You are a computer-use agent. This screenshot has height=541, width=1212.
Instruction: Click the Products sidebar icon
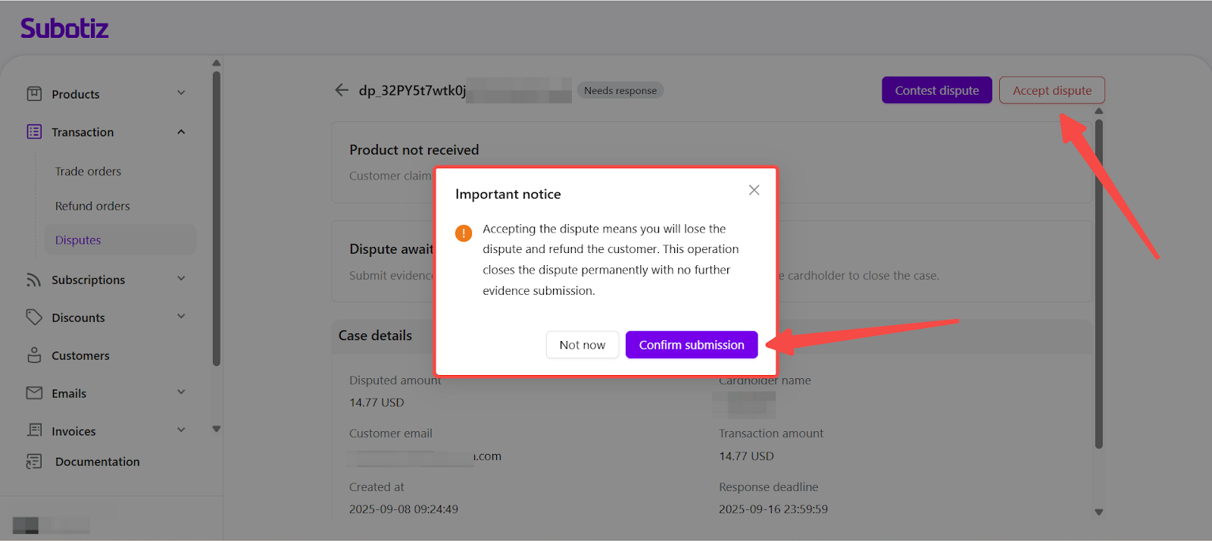point(34,94)
